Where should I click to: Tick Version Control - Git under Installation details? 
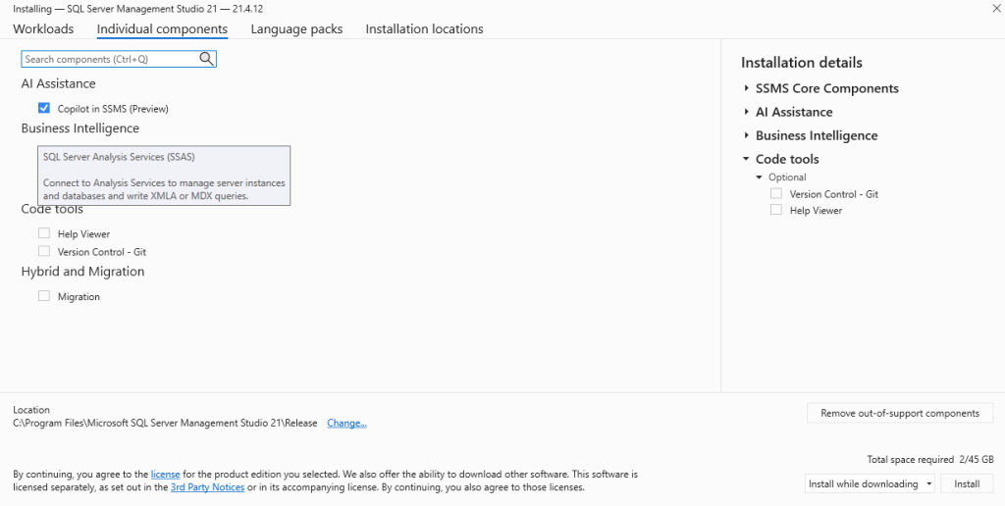[x=776, y=194]
